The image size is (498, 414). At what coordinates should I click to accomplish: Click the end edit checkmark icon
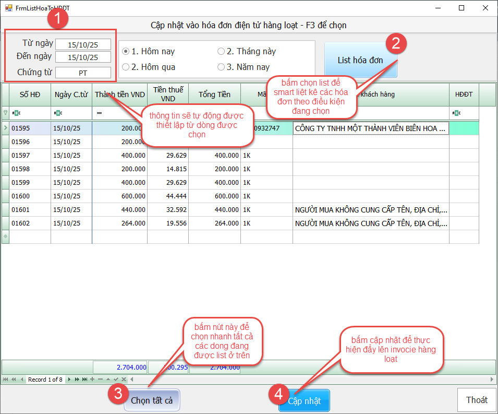click(x=116, y=380)
